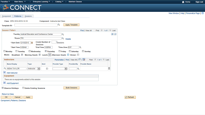Toggle Monday checkbox
Image resolution: width=205 pixels, height=115 pixels.
[x=4, y=51]
